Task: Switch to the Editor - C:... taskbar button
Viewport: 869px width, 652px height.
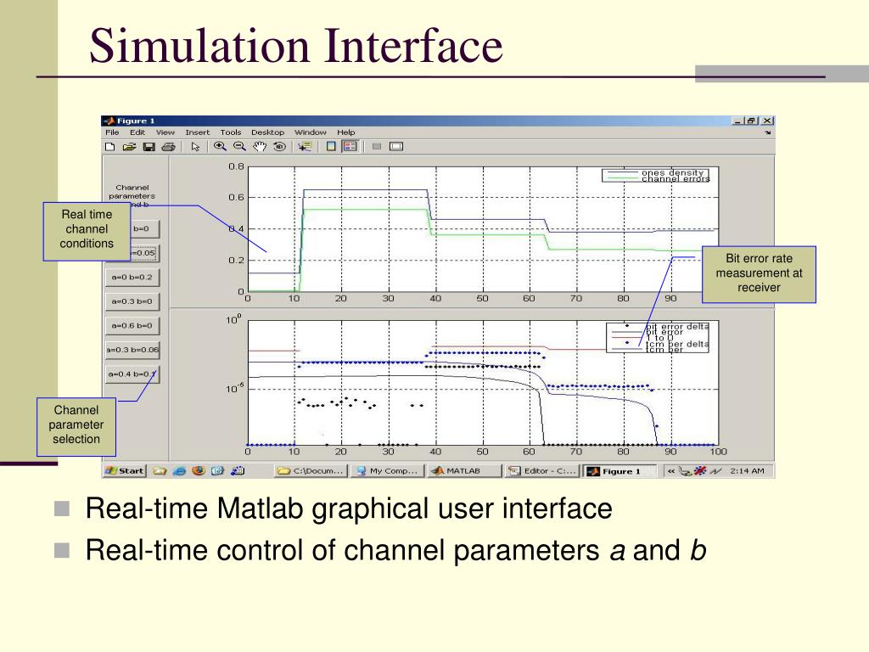Action: pos(542,470)
